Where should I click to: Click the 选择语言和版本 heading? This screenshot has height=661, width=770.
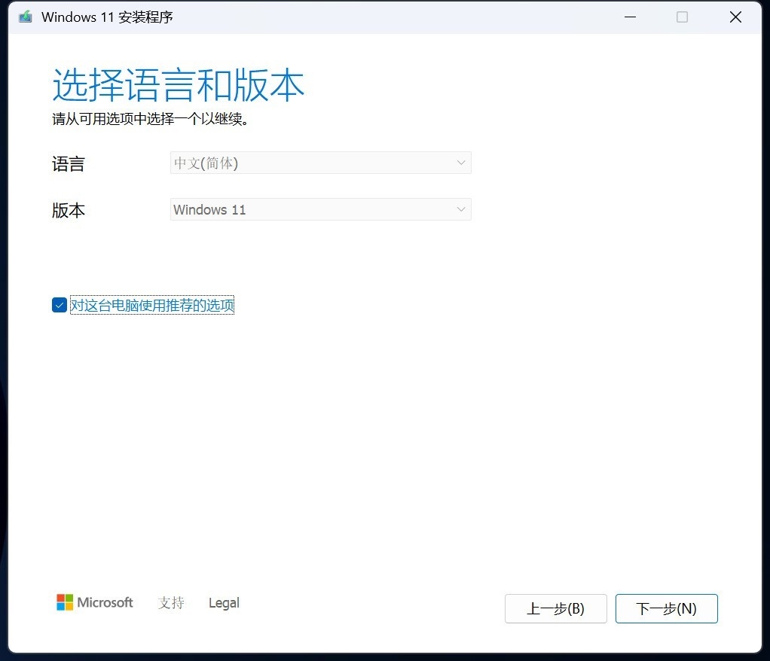click(178, 84)
